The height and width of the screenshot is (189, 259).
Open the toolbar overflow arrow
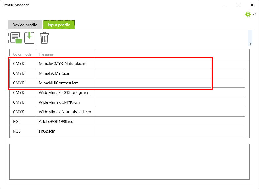251,44
